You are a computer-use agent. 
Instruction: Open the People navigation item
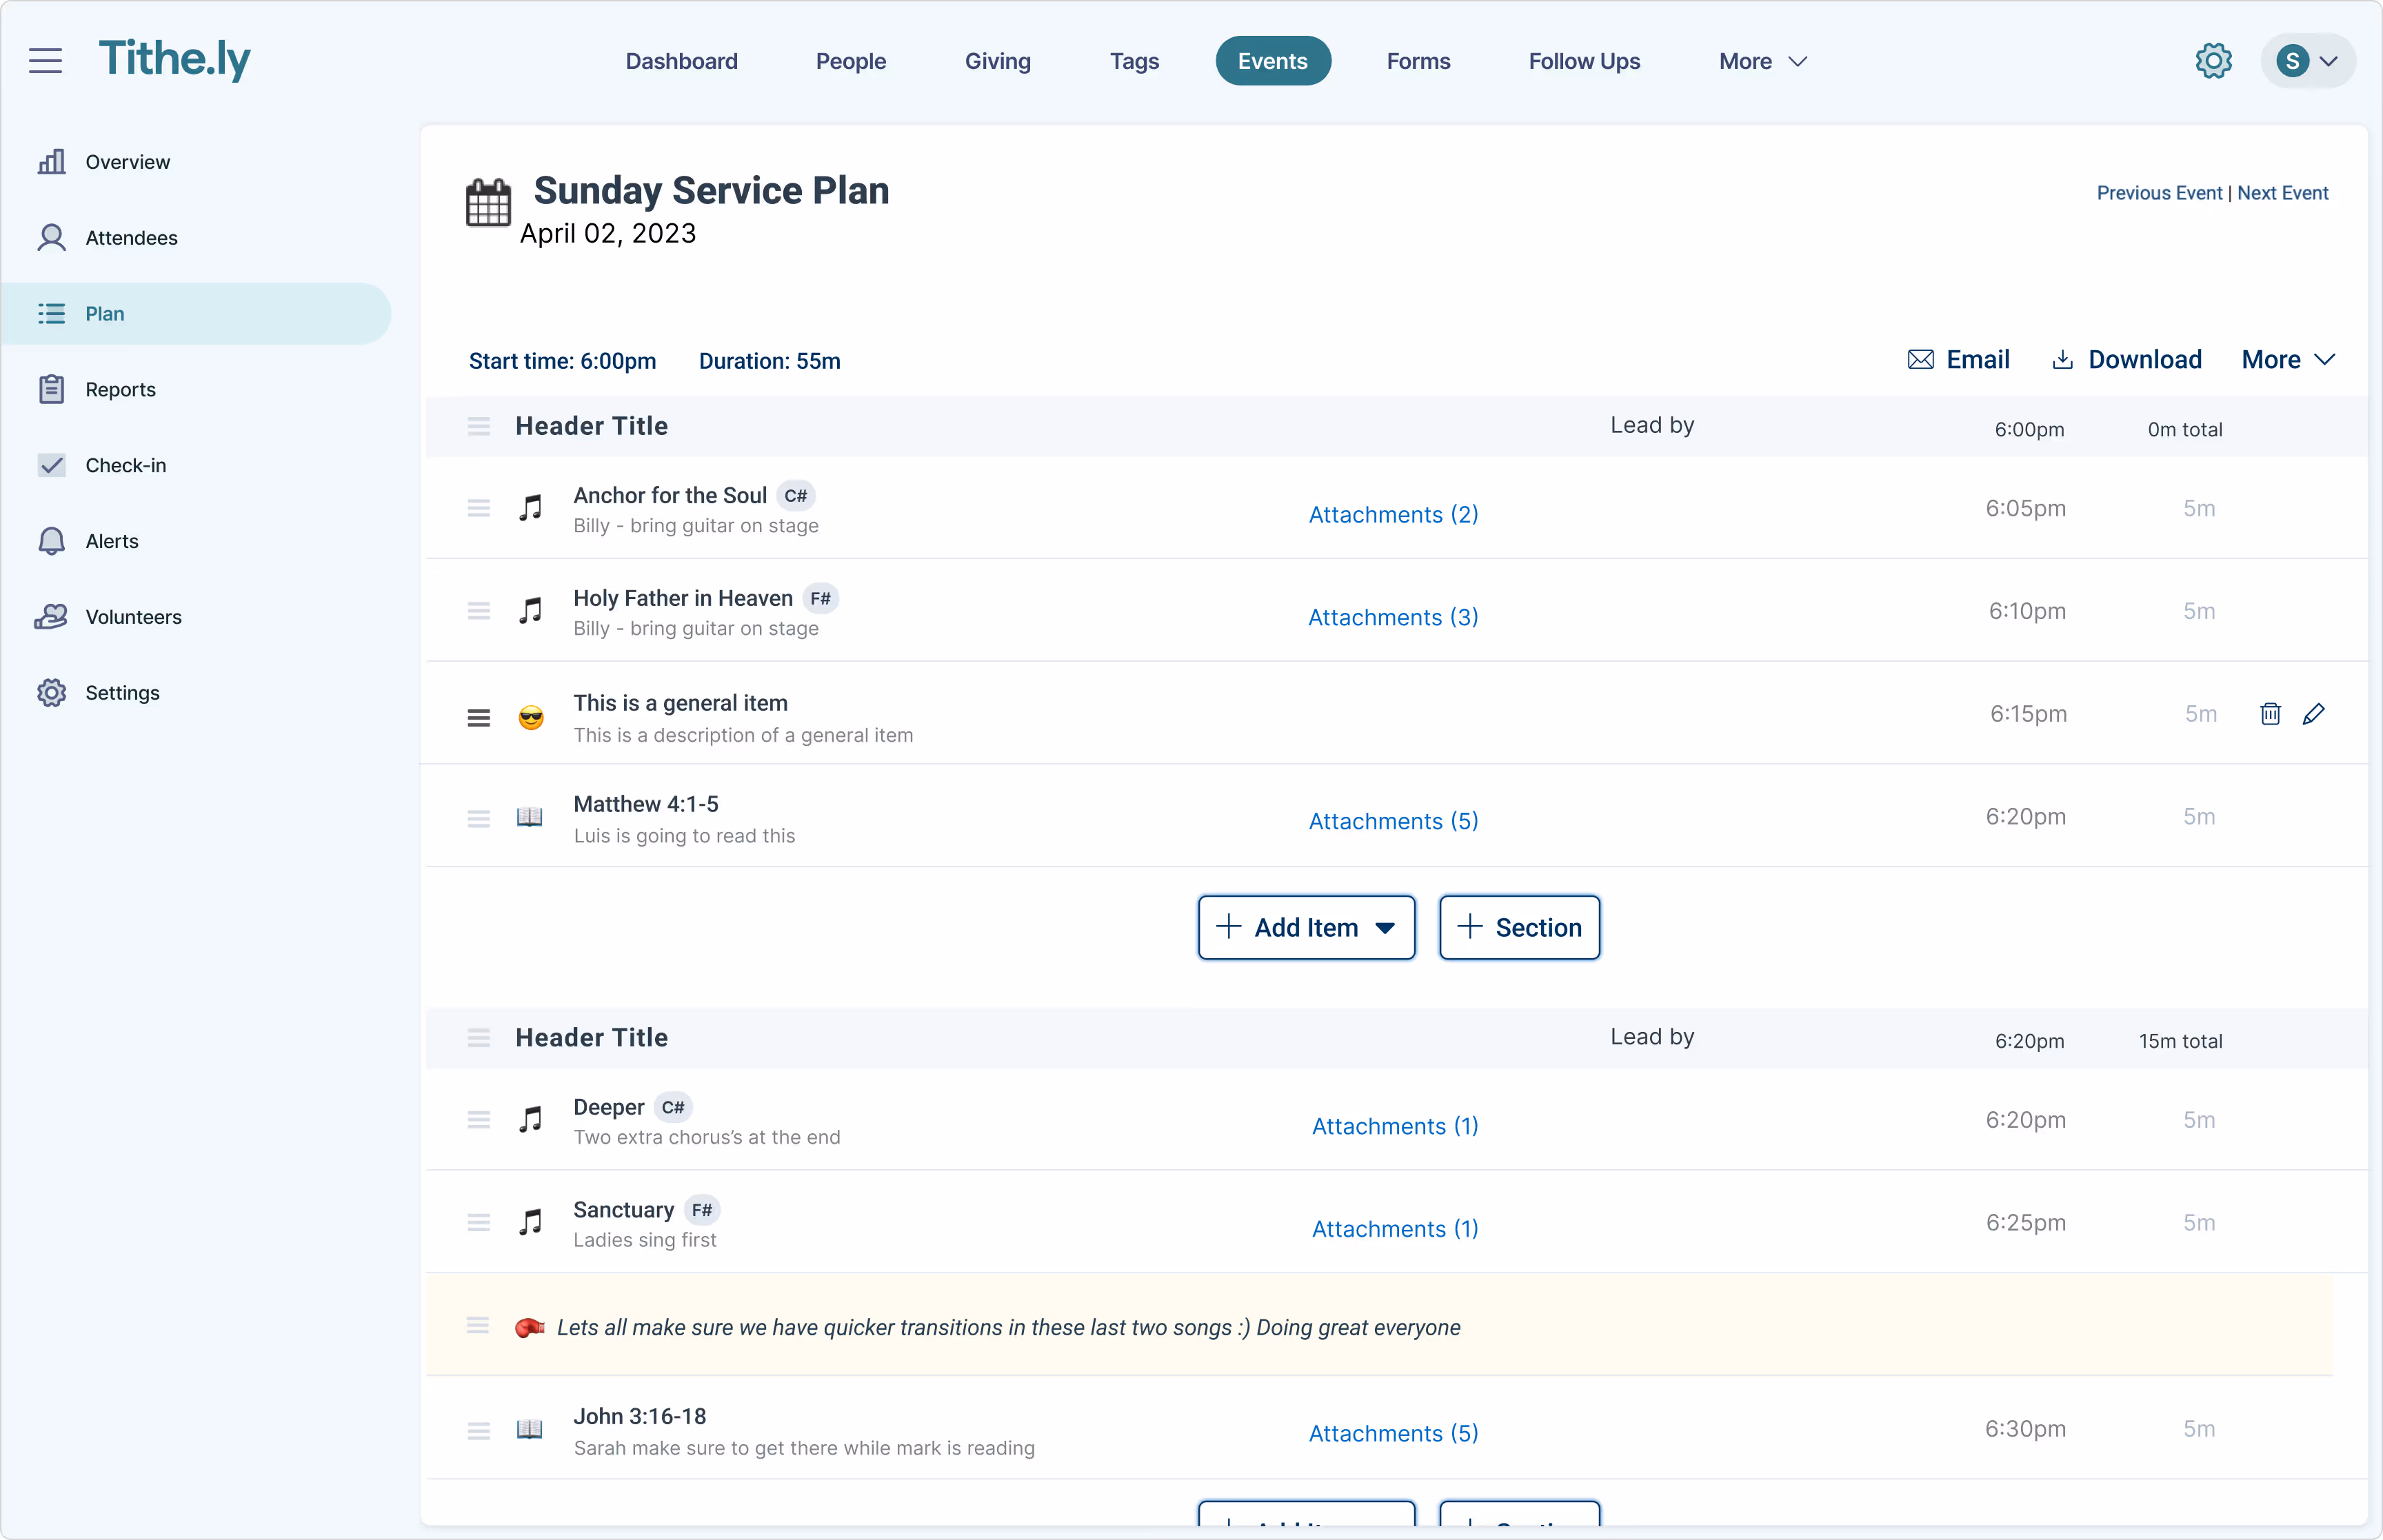(850, 60)
